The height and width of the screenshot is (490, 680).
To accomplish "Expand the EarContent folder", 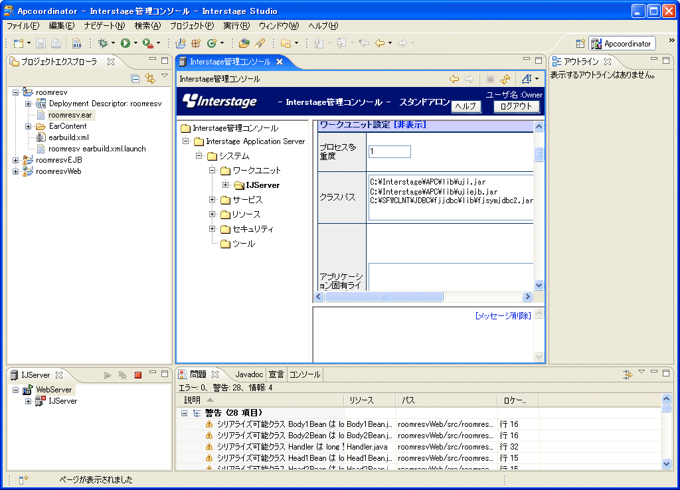I will (x=28, y=126).
